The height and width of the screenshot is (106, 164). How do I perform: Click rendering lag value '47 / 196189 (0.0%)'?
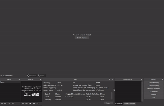[x=102, y=88]
